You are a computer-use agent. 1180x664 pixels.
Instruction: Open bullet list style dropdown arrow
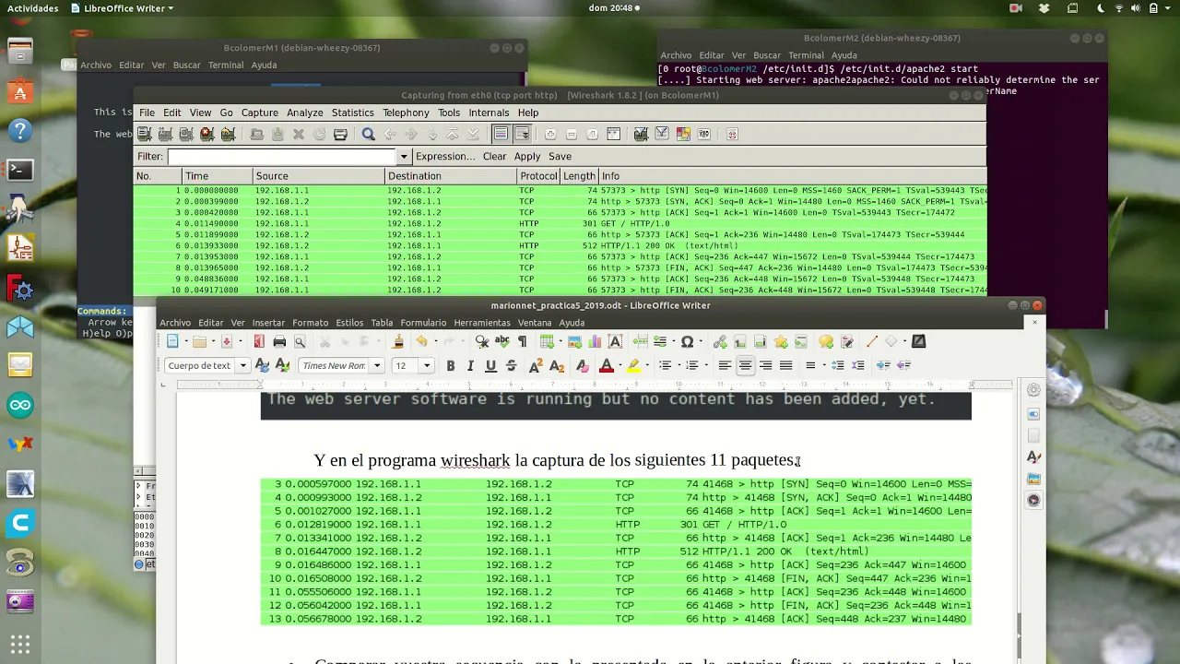tap(678, 365)
